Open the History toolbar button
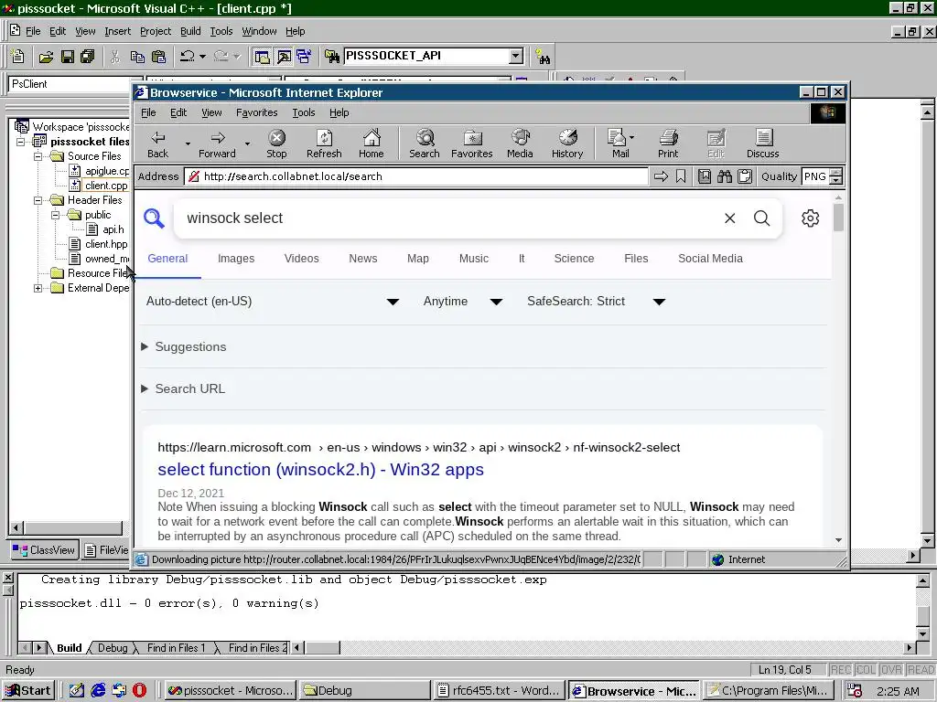This screenshot has height=702, width=937. click(567, 144)
